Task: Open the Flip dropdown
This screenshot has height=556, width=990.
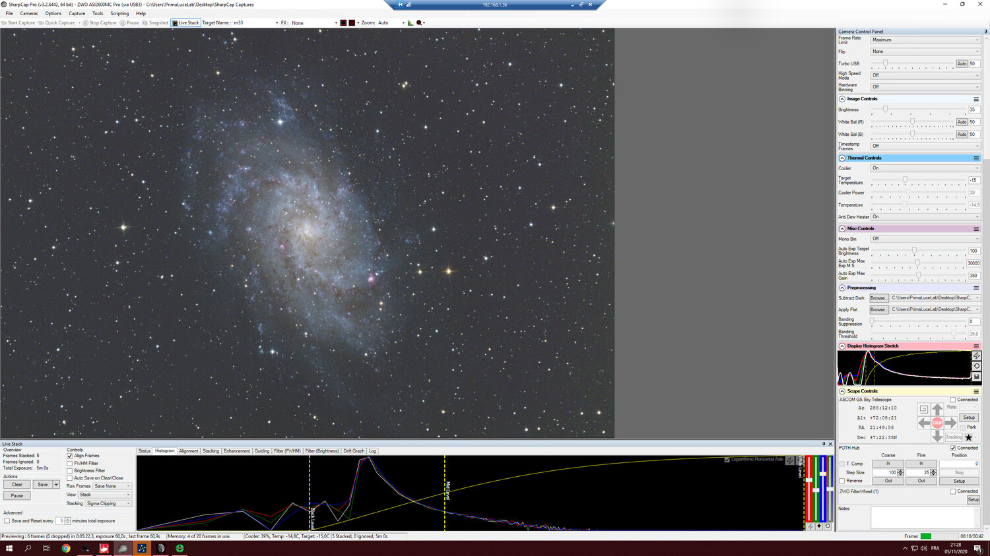Action: [925, 51]
